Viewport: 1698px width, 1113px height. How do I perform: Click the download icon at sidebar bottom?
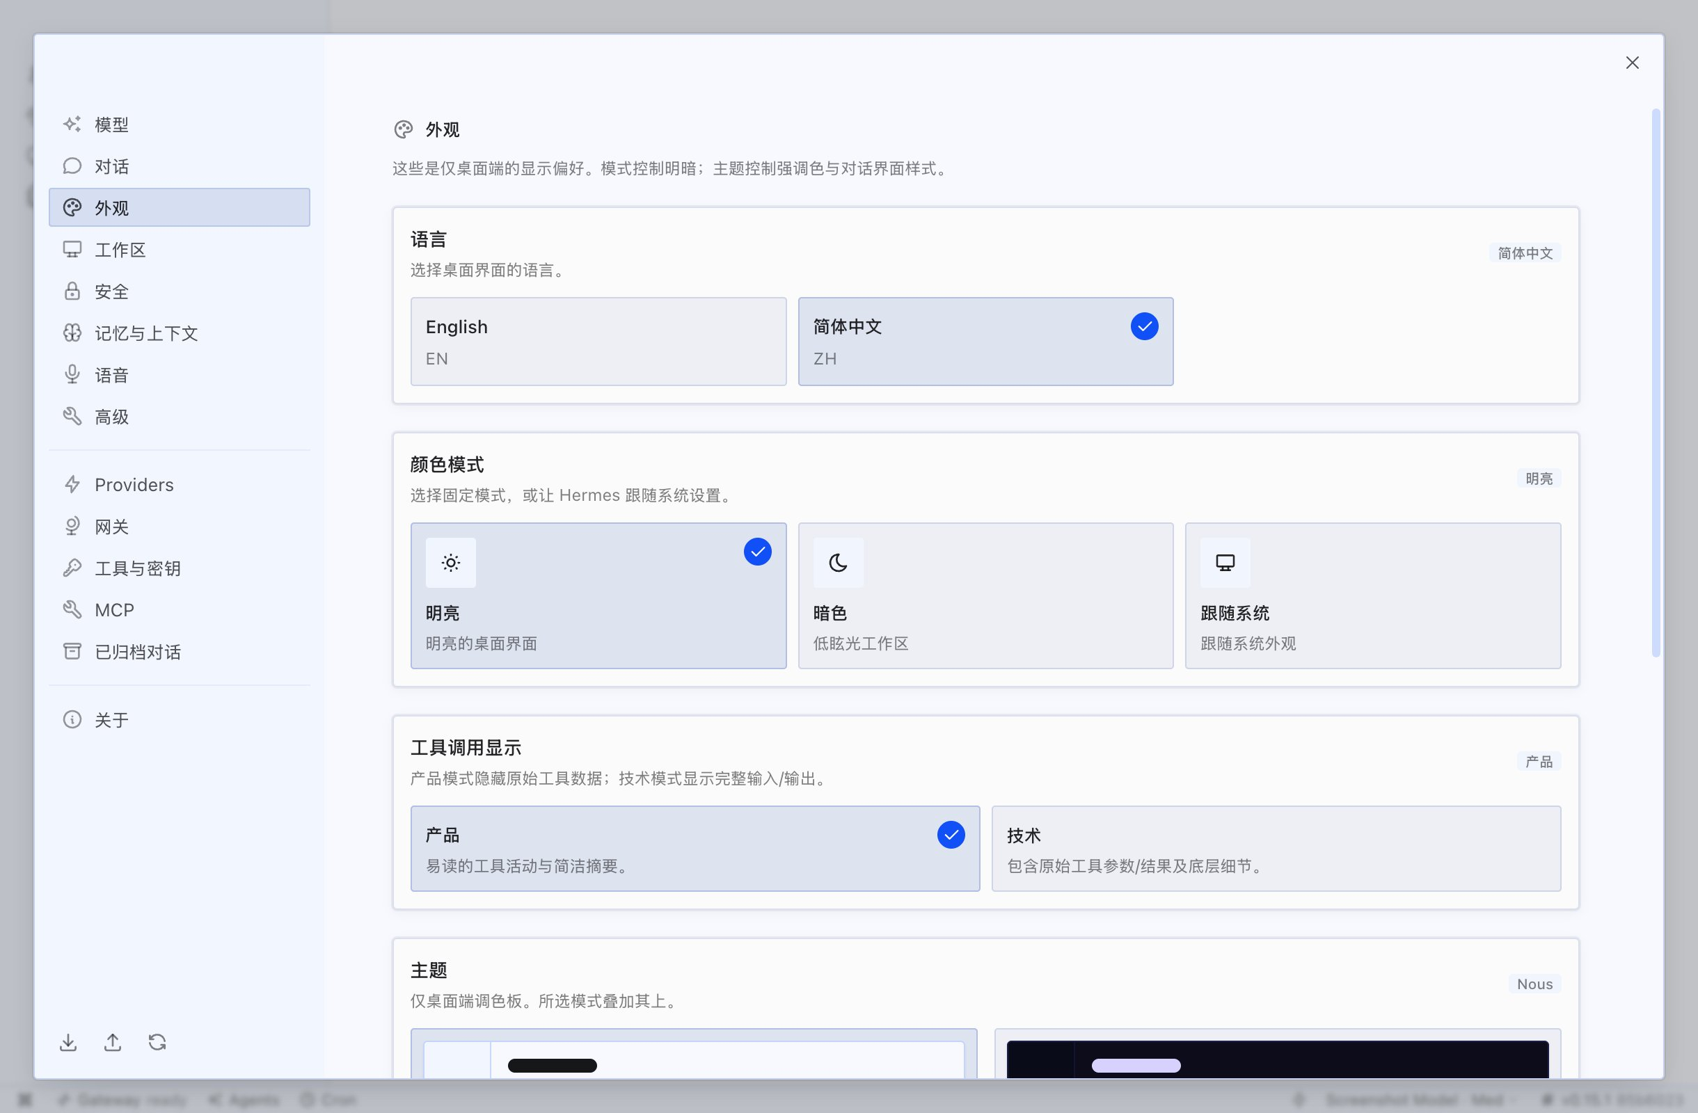pos(68,1043)
